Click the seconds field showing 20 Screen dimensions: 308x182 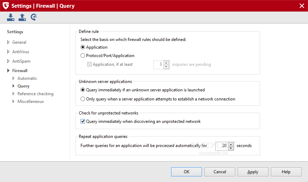[222, 146]
